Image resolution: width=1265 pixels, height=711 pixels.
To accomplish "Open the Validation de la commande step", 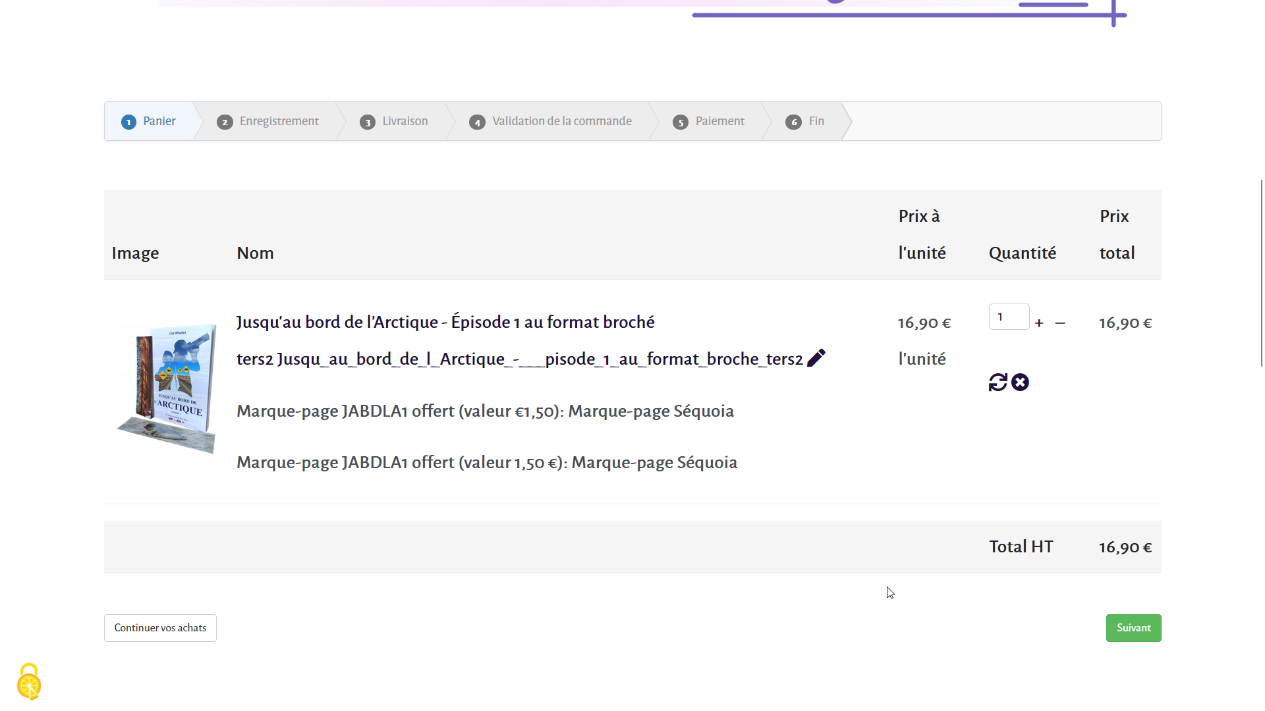I will coord(561,121).
